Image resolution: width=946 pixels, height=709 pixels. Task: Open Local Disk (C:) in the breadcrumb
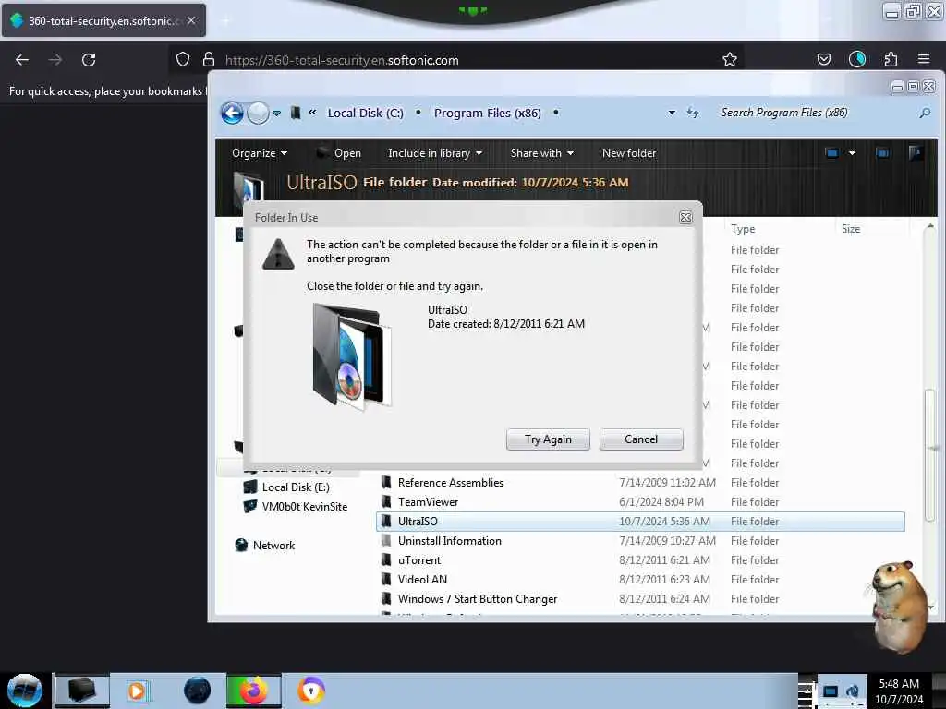pyautogui.click(x=365, y=113)
